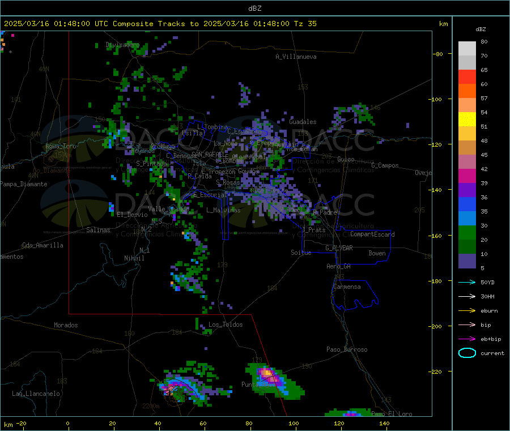Screen dimensions: 510x431
Task: Click the pink-yellow storm core near Punta Agua
Action: point(267,374)
